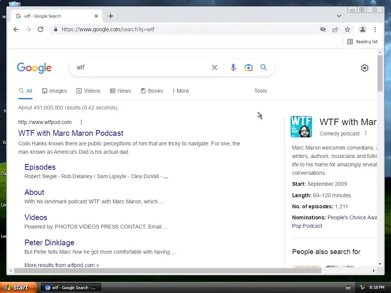Open the Episodes sitelink
This screenshot has width=391, height=293.
[x=40, y=167]
